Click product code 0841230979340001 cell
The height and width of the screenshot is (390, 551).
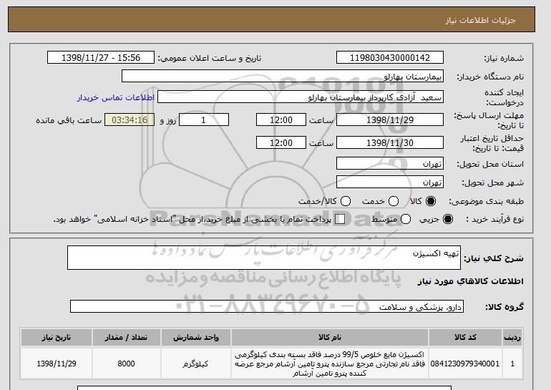pos(465,364)
